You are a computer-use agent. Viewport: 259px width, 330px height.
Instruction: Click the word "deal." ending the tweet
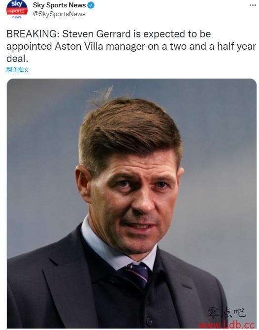click(17, 59)
